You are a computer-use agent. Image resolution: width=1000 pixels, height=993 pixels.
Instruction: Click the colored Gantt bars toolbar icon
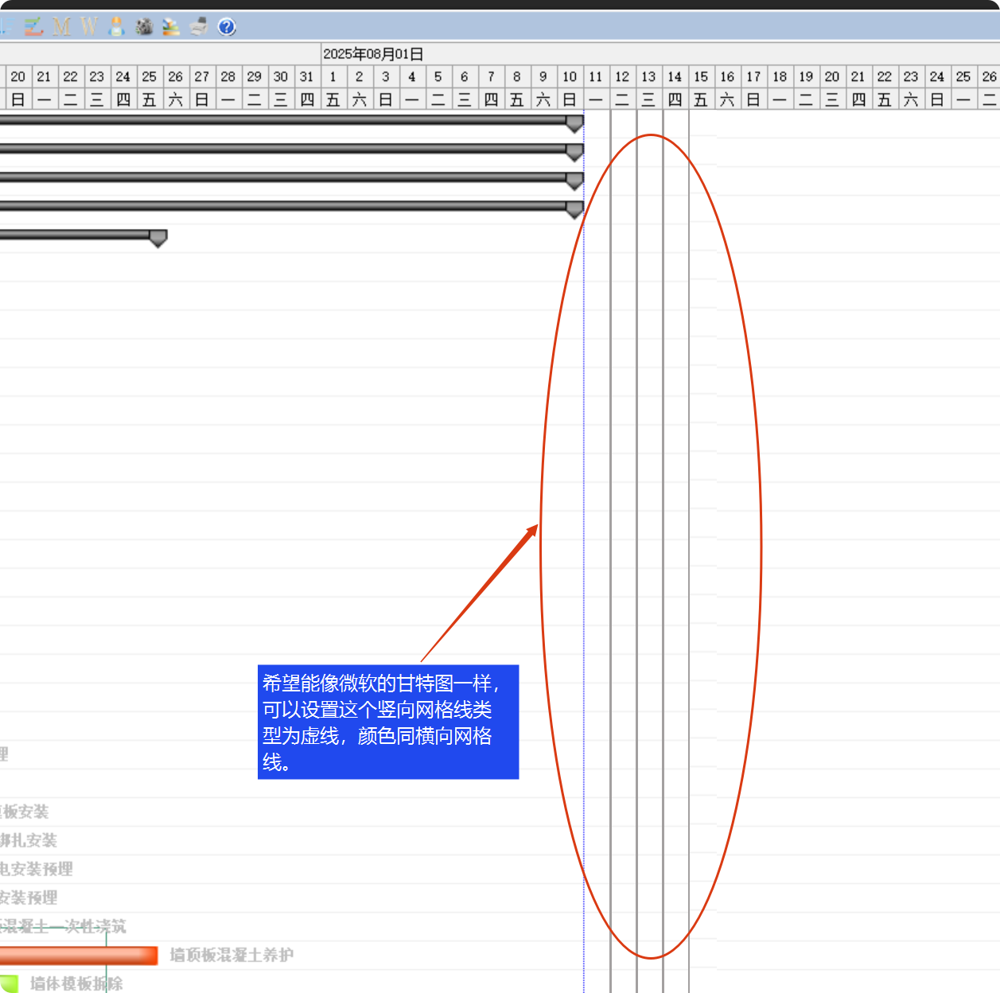pyautogui.click(x=34, y=27)
